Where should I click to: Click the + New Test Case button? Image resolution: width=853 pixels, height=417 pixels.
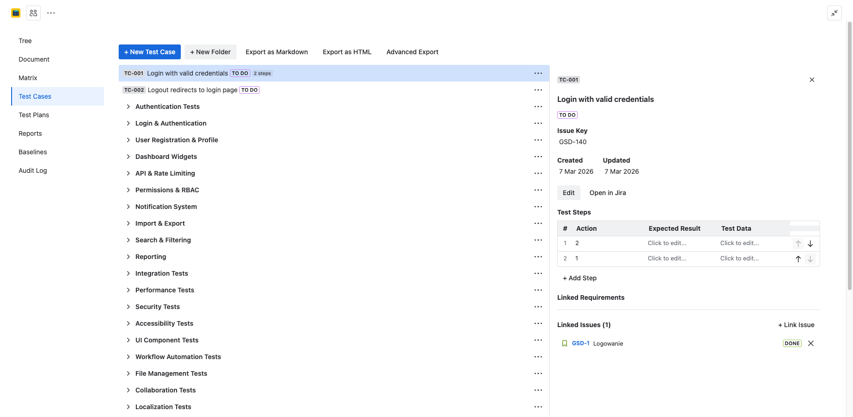149,52
